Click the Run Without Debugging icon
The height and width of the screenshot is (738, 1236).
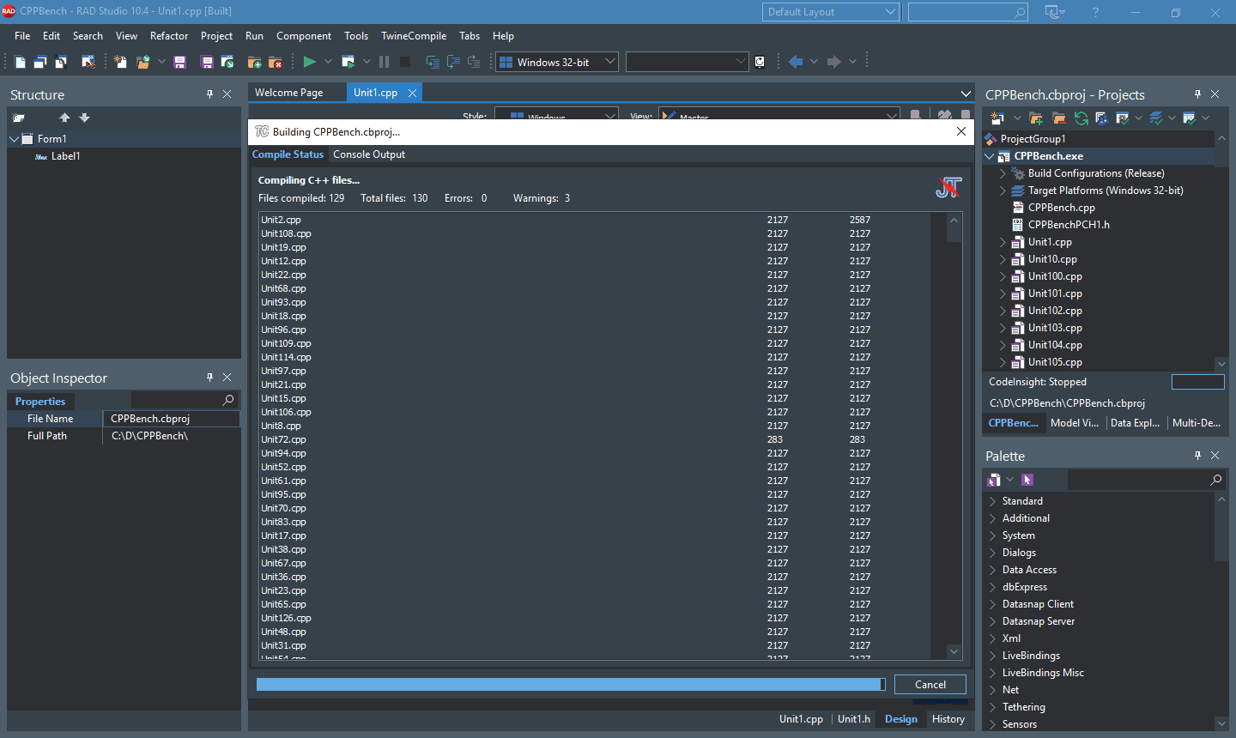tap(348, 62)
